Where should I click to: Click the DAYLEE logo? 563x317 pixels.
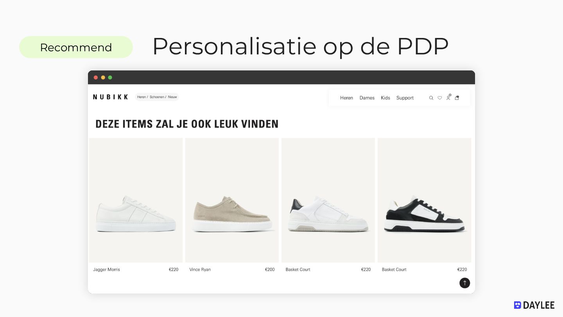click(534, 305)
